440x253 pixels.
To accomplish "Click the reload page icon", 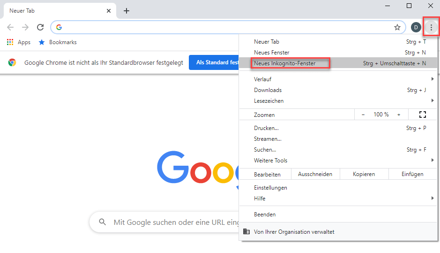I will [40, 27].
